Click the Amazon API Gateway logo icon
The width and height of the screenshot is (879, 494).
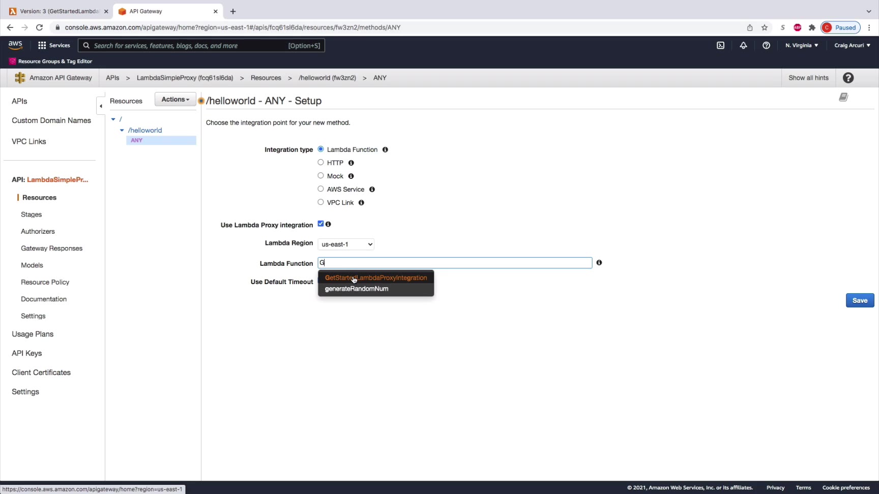coord(20,78)
